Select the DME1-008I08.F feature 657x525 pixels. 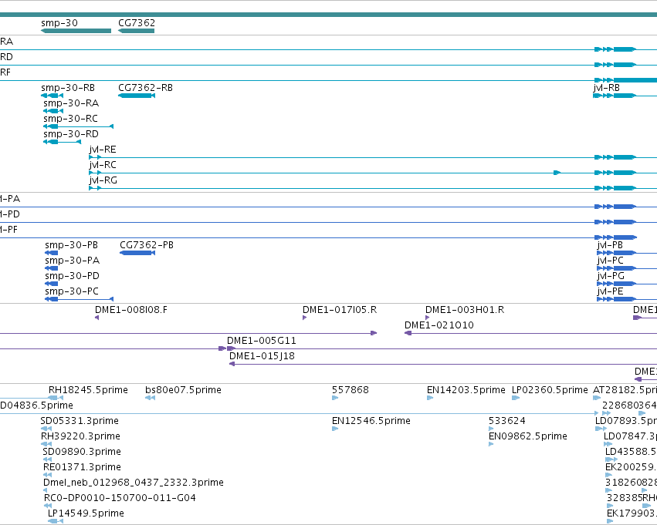click(97, 318)
